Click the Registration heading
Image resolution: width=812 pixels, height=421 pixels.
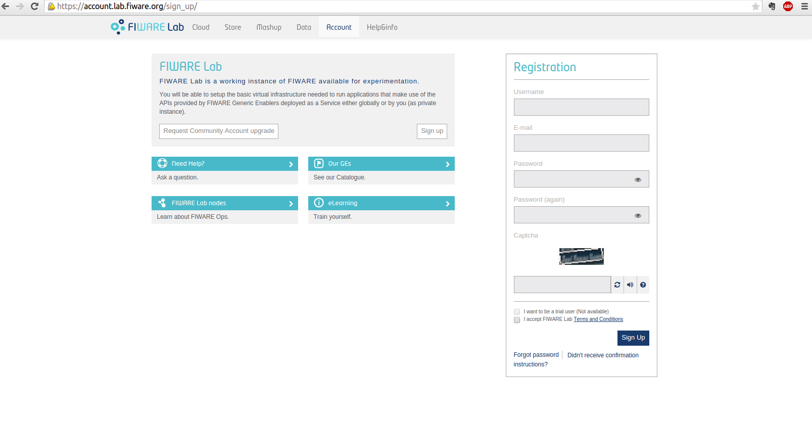pos(545,67)
